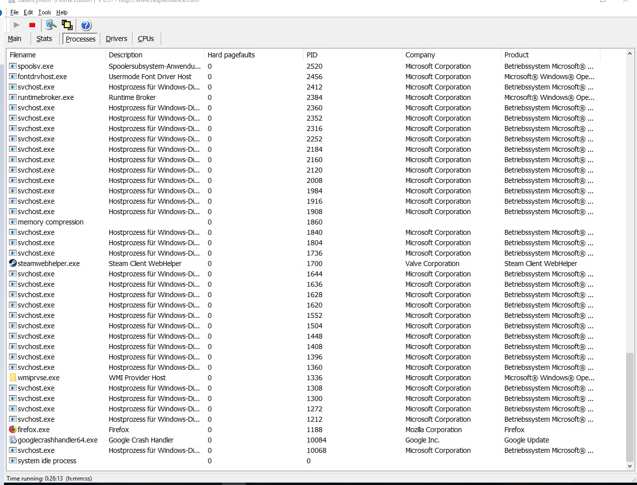Viewport: 637px width, 485px height.
Task: Click the Valve Corporation company cell
Action: 432,264
